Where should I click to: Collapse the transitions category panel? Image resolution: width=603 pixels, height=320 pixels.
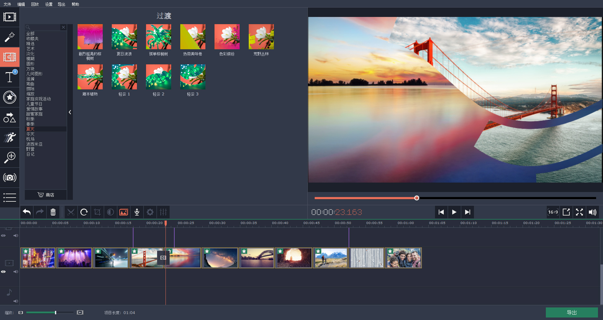pyautogui.click(x=70, y=112)
